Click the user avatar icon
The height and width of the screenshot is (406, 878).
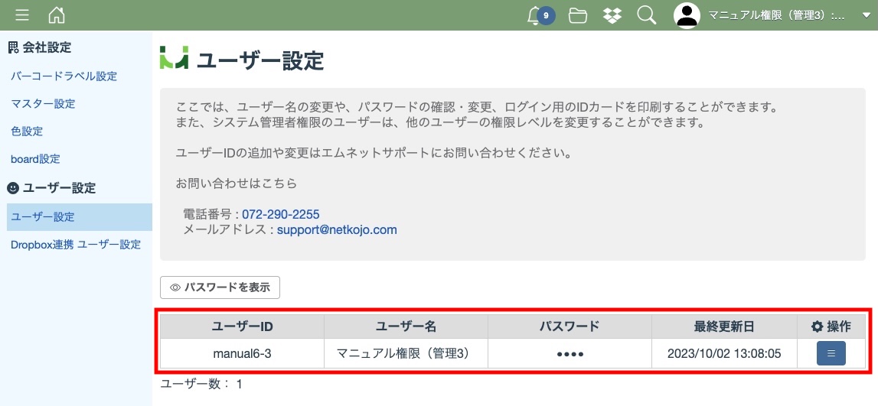tap(687, 15)
